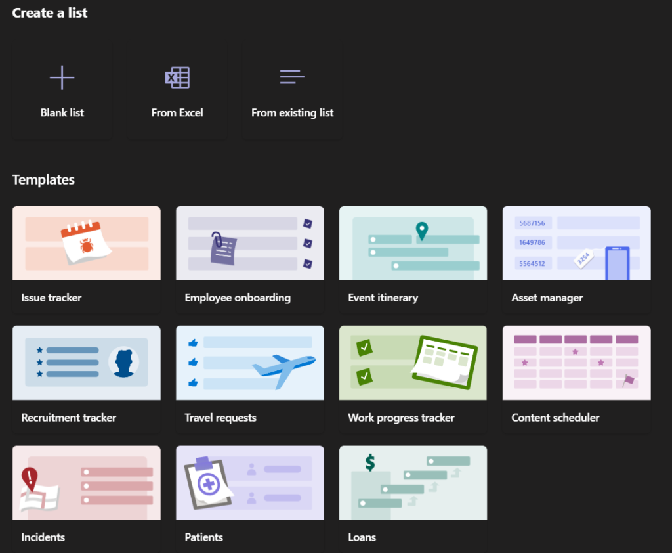Click the Excel spreadsheet icon under From Excel
672x553 pixels.
(177, 76)
